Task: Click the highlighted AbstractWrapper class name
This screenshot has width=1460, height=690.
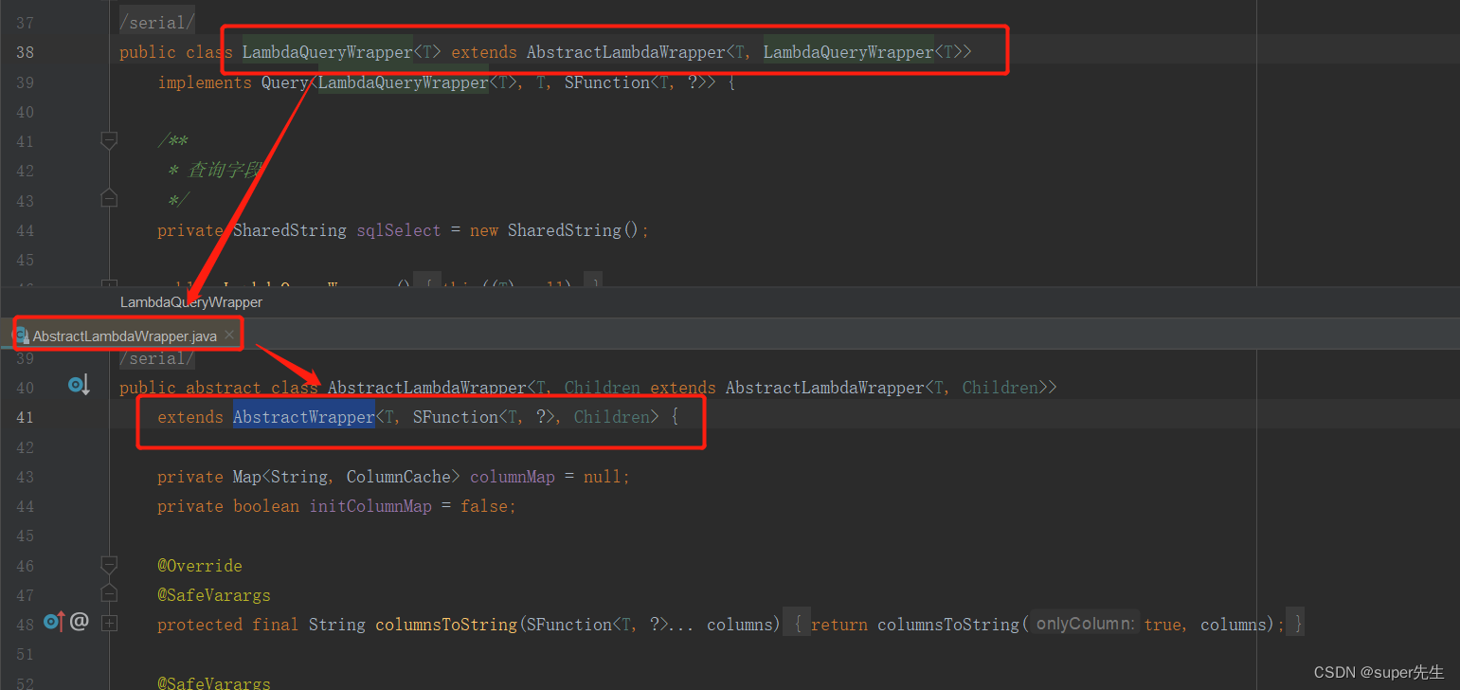Action: point(304,417)
